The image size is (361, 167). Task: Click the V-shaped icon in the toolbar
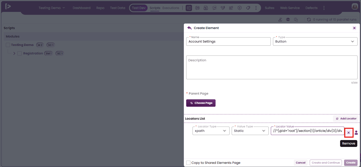223,8
